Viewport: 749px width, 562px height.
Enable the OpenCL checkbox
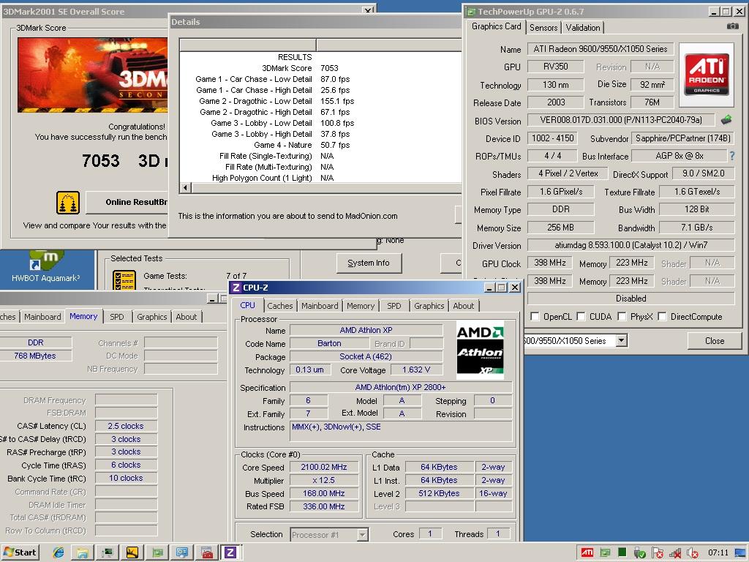pyautogui.click(x=535, y=316)
